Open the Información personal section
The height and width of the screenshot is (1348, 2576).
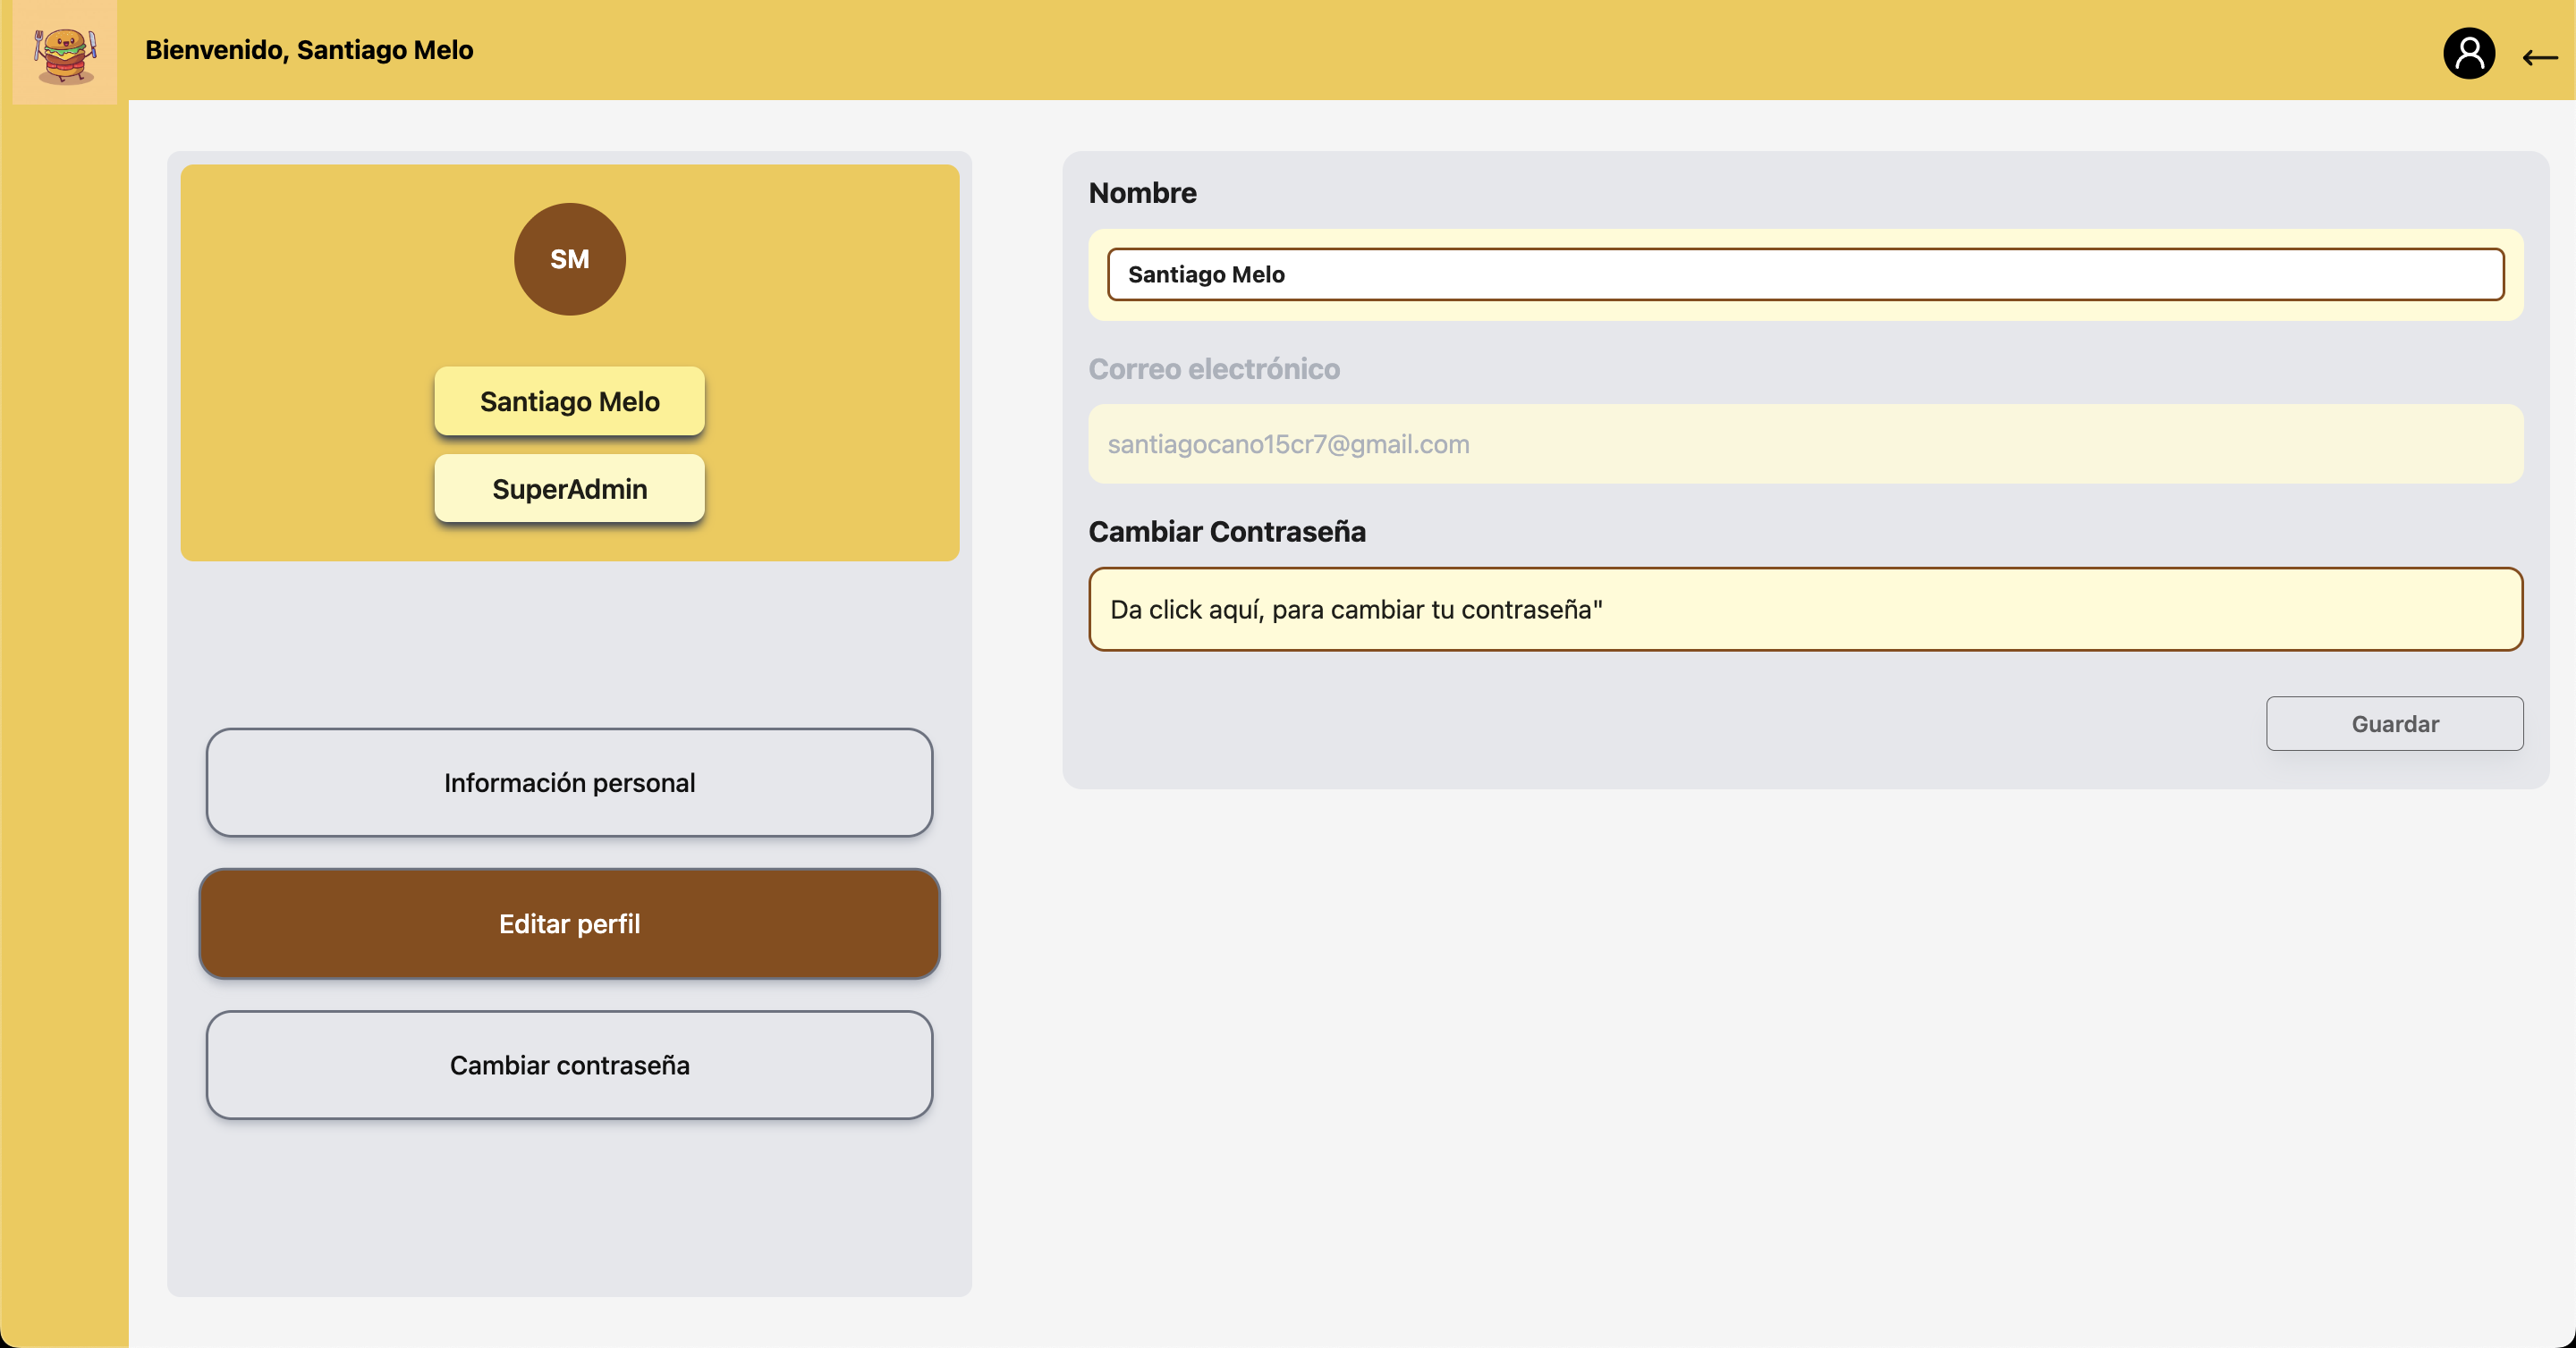click(569, 782)
